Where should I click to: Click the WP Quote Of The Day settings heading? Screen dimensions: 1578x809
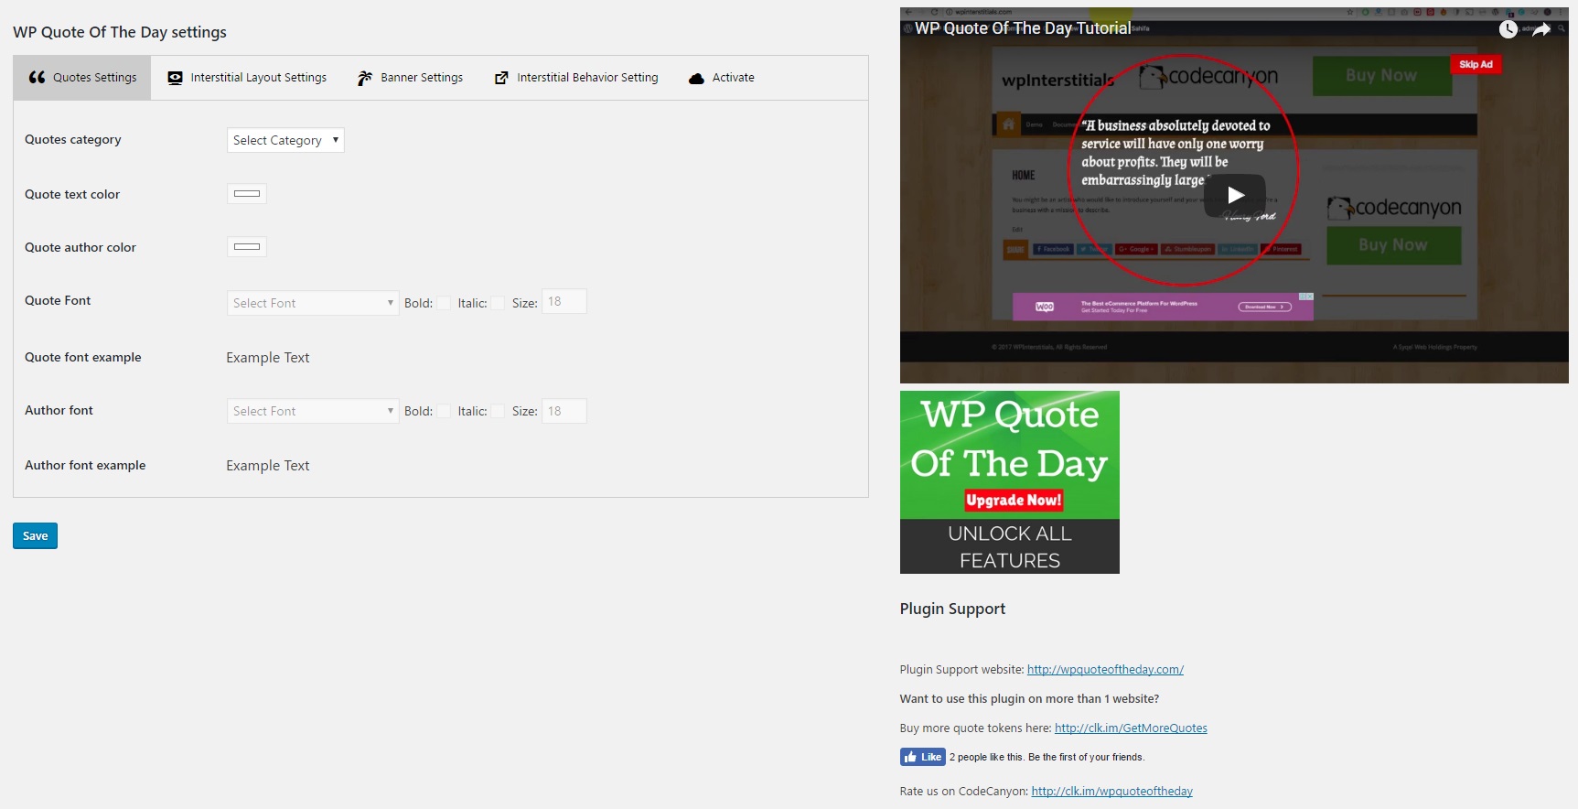pos(120,32)
